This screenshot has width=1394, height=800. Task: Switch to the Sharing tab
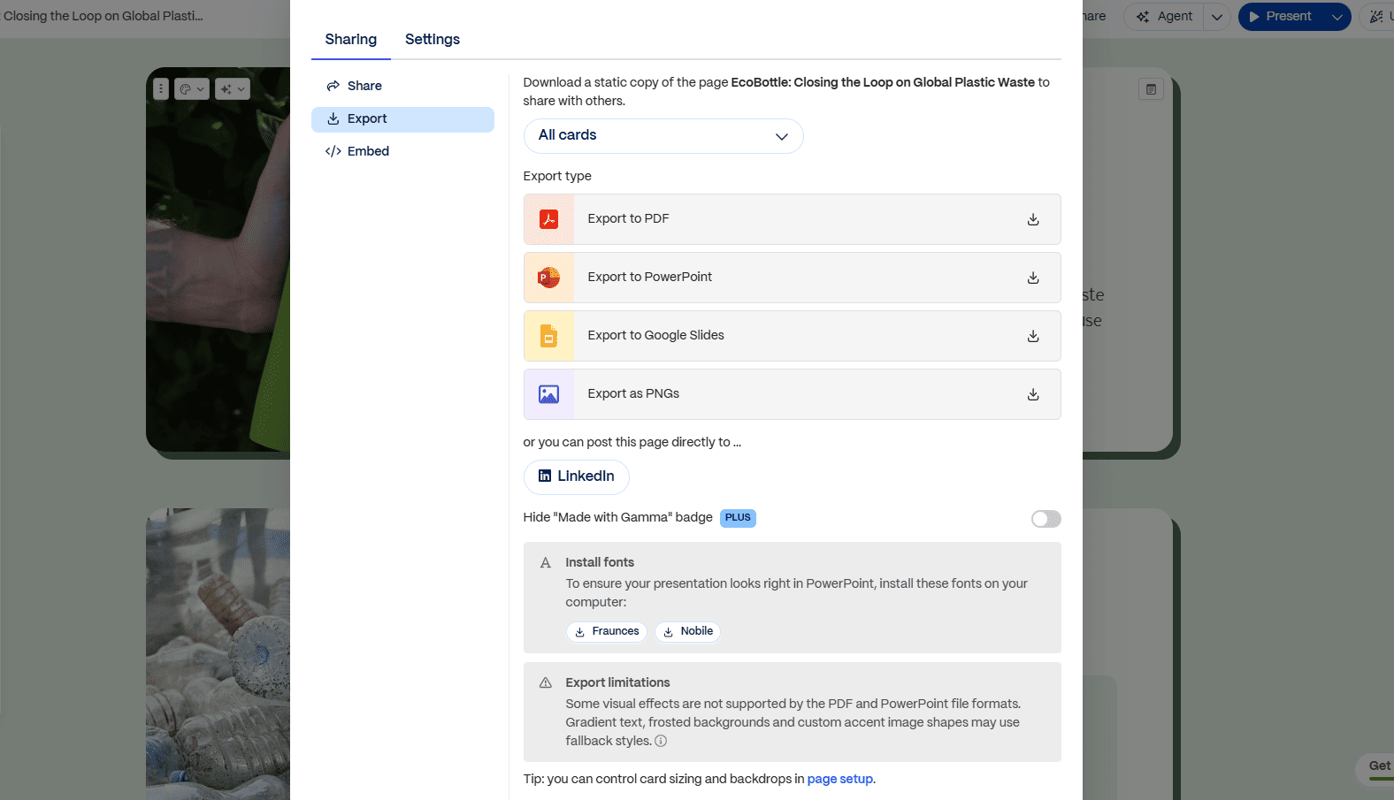click(x=350, y=40)
